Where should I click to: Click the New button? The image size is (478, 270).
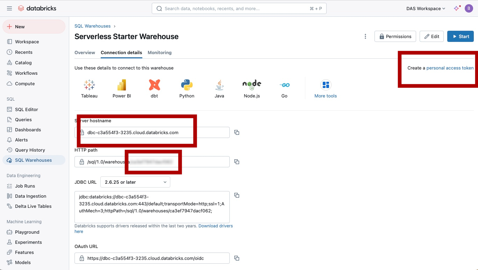tap(34, 27)
